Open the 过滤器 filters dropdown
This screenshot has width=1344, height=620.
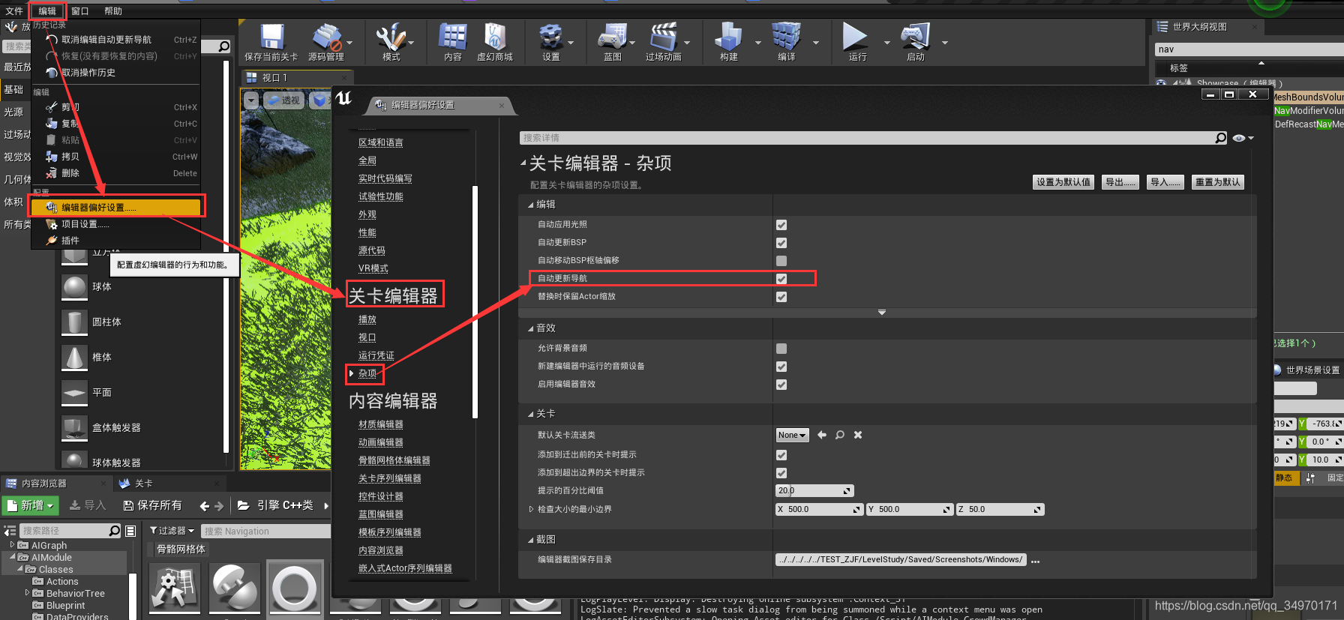[x=172, y=531]
